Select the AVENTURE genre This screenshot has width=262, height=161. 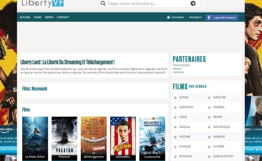pyautogui.click(x=219, y=97)
